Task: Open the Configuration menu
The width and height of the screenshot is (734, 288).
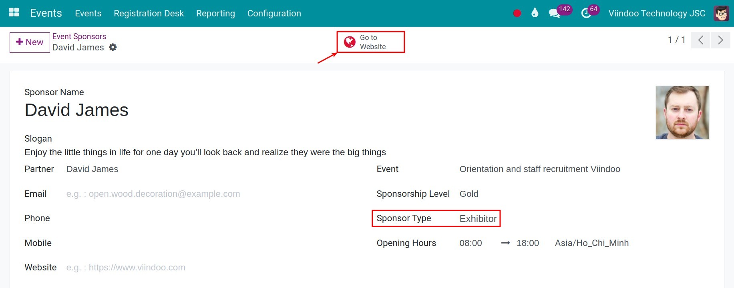Action: coord(274,13)
